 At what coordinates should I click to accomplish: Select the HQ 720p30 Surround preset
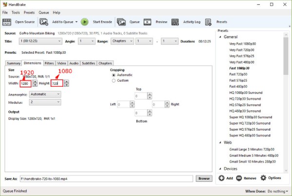pyautogui.click(x=245, y=98)
